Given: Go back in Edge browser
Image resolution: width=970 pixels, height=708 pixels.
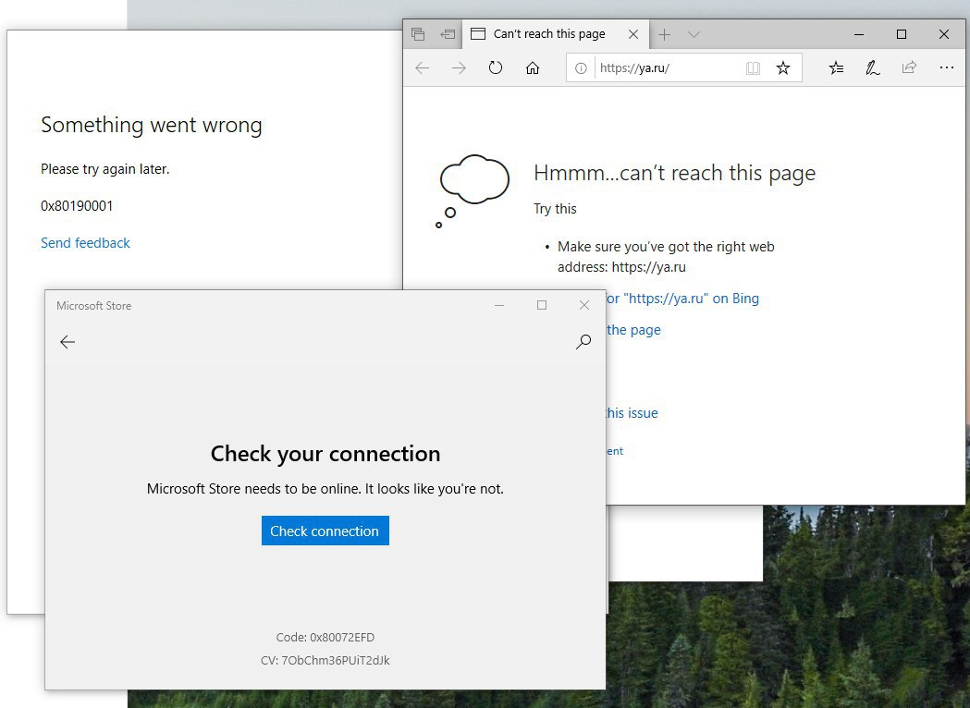Looking at the screenshot, I should (x=422, y=68).
